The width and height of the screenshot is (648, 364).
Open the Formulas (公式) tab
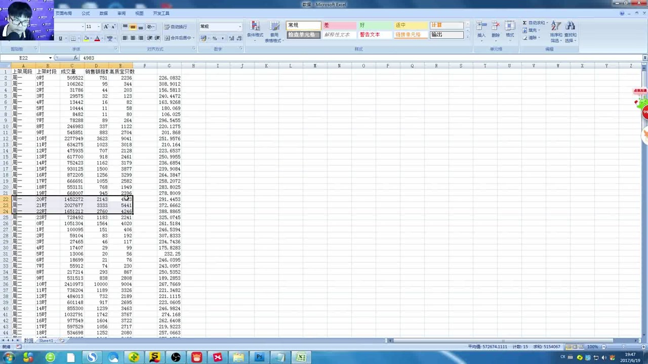(86, 13)
